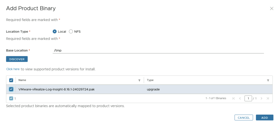Viewport: 279px width, 125px height.
Task: Click the Add button
Action: (265, 118)
